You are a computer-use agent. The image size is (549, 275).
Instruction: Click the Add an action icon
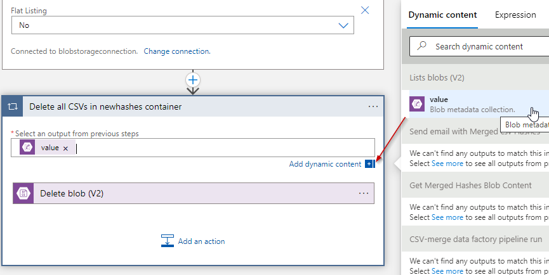point(168,241)
